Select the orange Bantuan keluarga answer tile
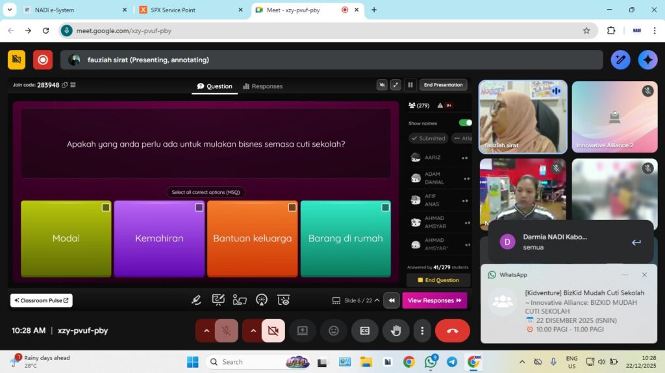The image size is (665, 373). coord(252,238)
